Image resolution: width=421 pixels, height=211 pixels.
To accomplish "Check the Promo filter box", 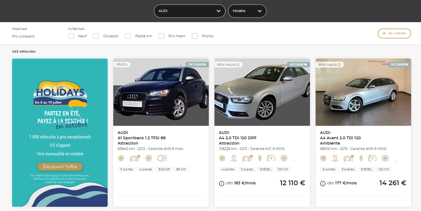I will 195,36.
